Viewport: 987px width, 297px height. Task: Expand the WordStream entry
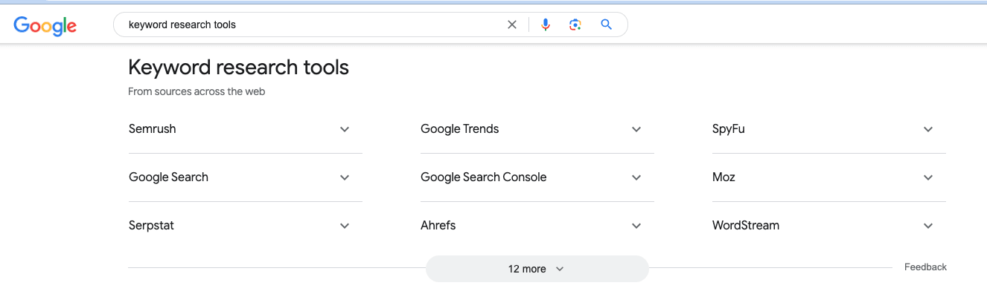[928, 226]
